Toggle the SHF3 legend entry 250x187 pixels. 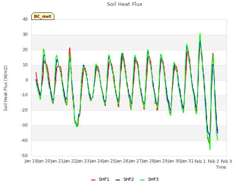click(x=149, y=179)
